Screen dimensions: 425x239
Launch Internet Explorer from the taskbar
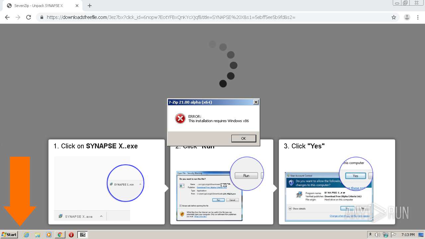pos(27,235)
